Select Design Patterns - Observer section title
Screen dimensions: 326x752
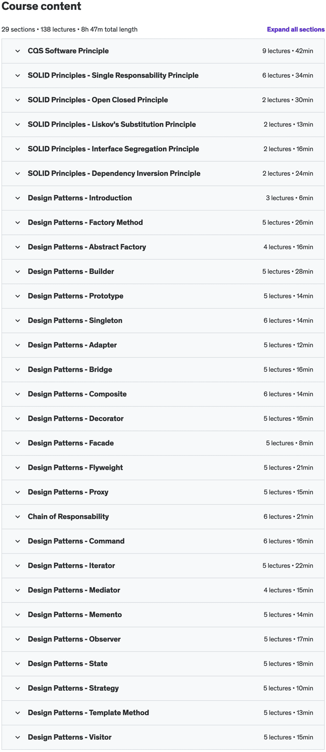pyautogui.click(x=74, y=639)
